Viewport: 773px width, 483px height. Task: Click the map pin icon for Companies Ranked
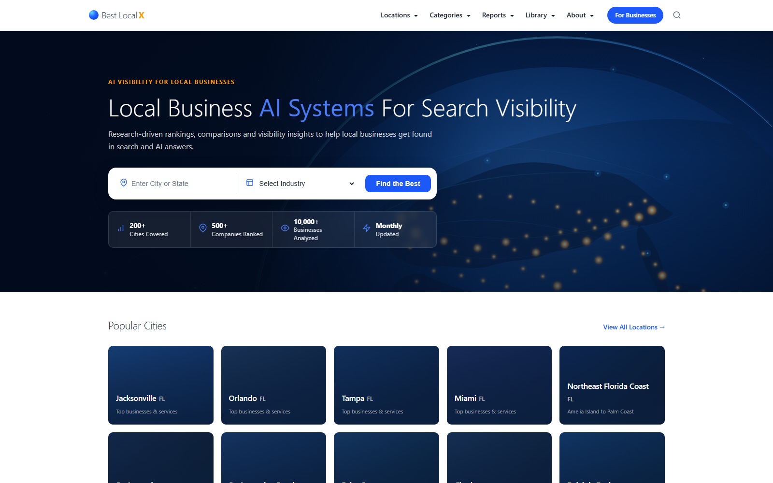(203, 228)
